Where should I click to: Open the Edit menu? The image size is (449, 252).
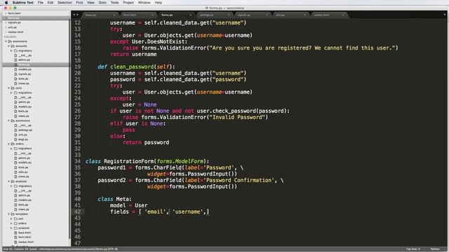pos(51,3)
